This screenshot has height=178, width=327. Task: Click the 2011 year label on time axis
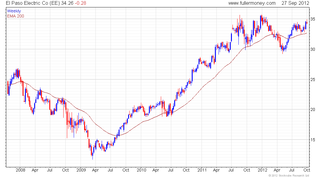202,170
